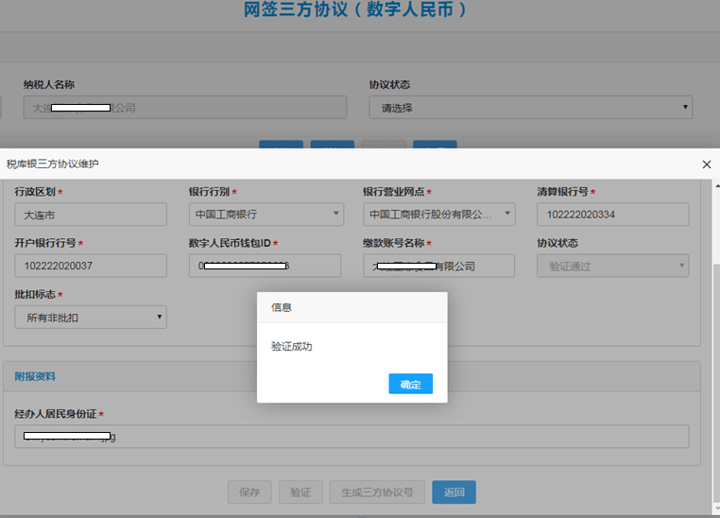This screenshot has width=720, height=518.
Task: Click the 保存 button
Action: 249,492
